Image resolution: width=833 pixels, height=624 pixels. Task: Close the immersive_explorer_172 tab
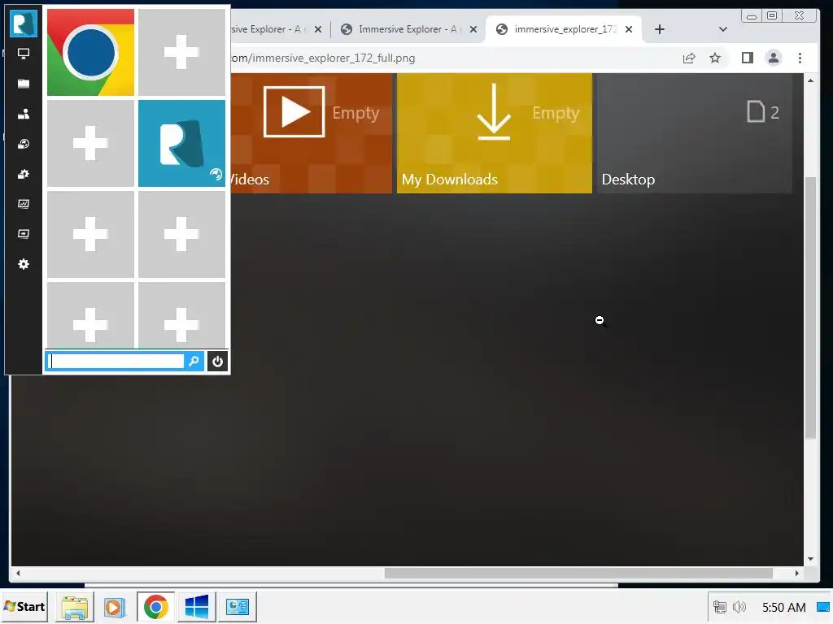(x=629, y=29)
